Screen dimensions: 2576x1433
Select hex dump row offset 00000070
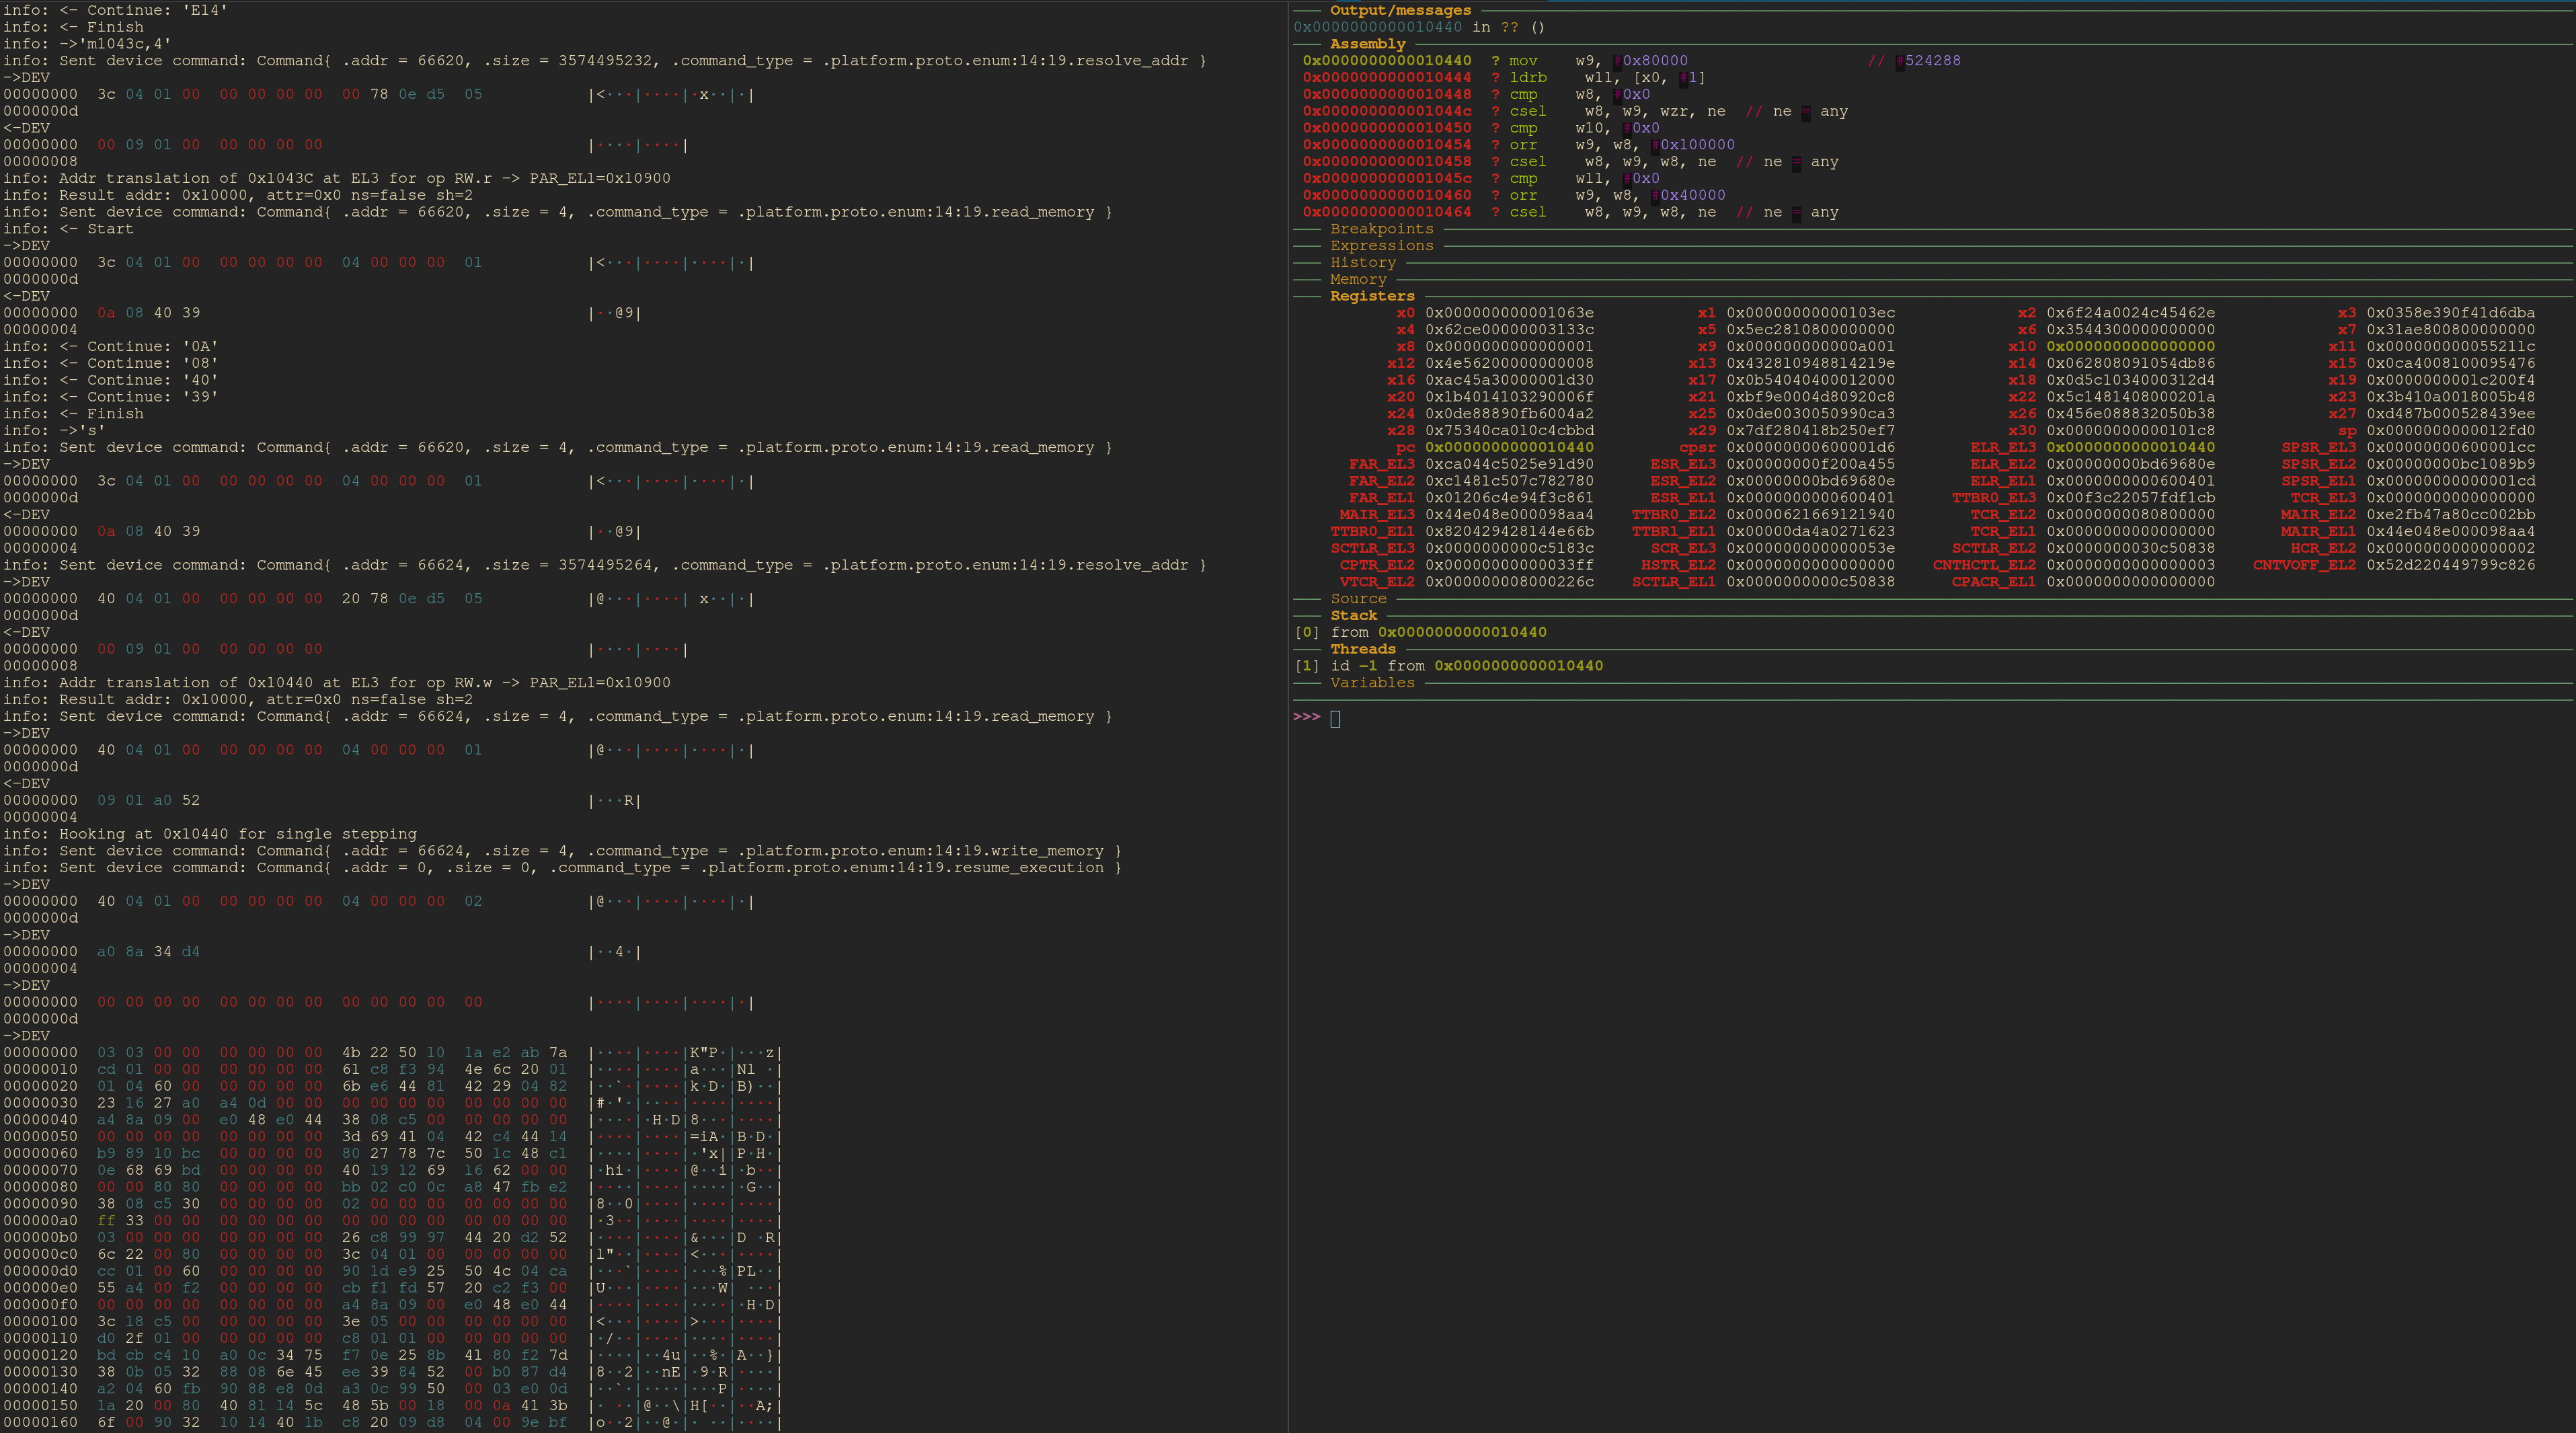(x=40, y=1170)
